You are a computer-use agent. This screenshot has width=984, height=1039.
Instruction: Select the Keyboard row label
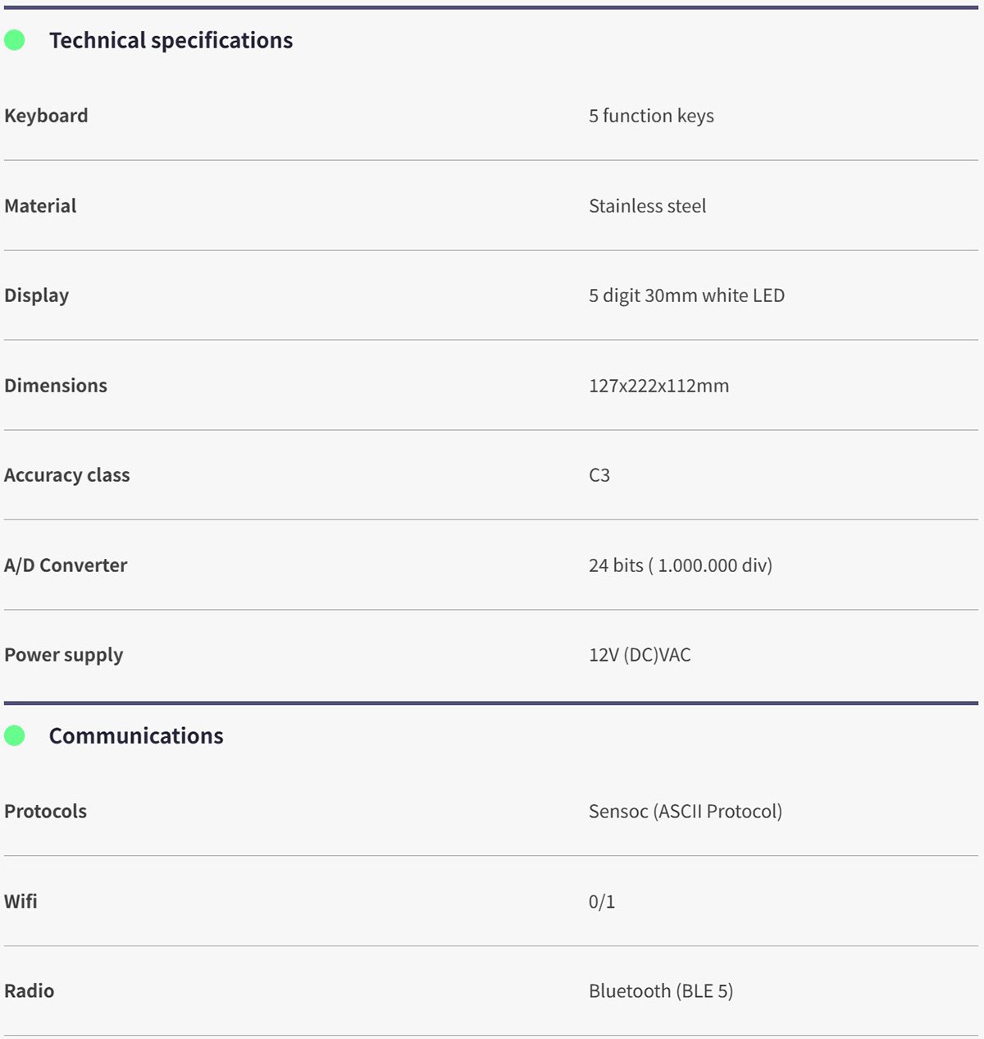46,116
